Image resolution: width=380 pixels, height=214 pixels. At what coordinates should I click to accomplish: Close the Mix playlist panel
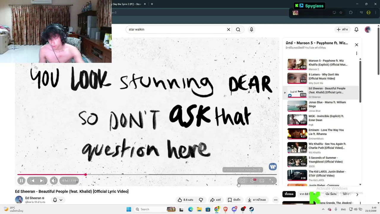[357, 45]
